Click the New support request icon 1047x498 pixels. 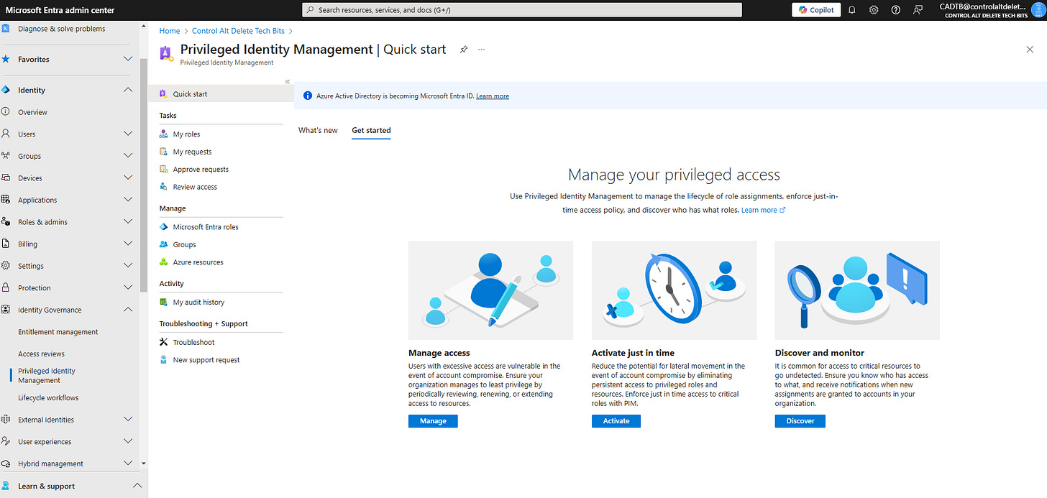point(163,360)
